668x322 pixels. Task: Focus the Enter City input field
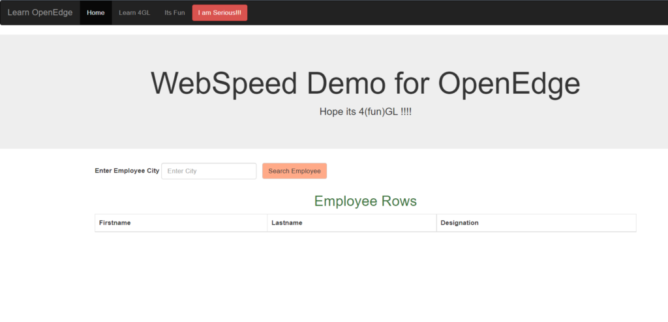coord(209,171)
